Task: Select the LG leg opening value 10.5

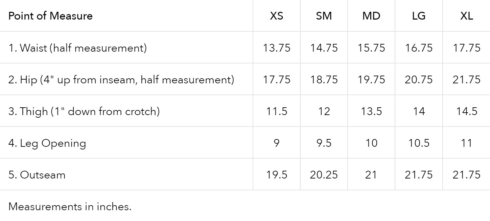Action: click(x=419, y=143)
